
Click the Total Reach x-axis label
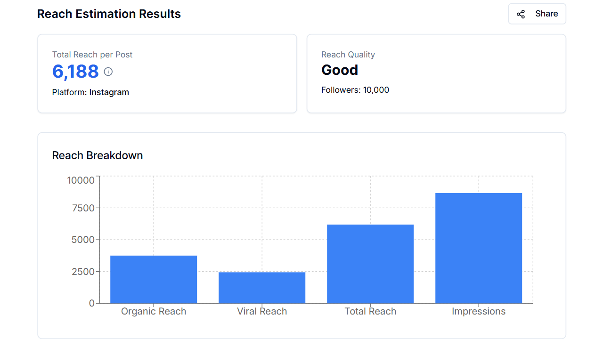pos(370,311)
